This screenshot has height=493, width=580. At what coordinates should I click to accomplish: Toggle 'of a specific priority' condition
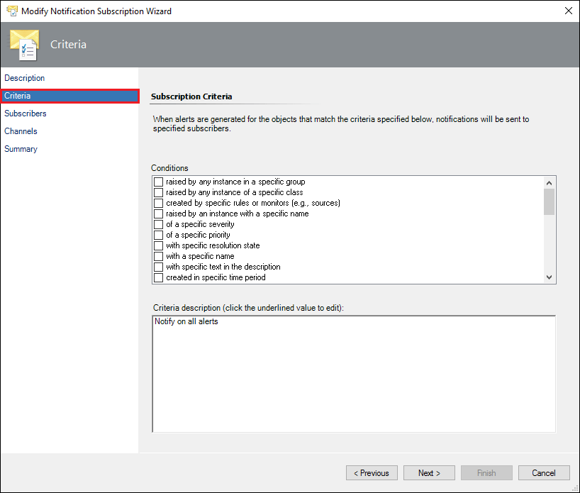(158, 235)
